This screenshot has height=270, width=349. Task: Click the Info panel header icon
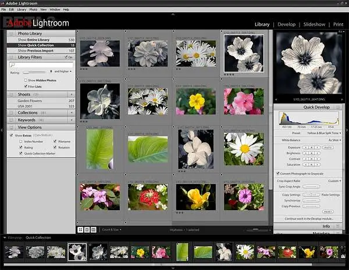coord(337,226)
